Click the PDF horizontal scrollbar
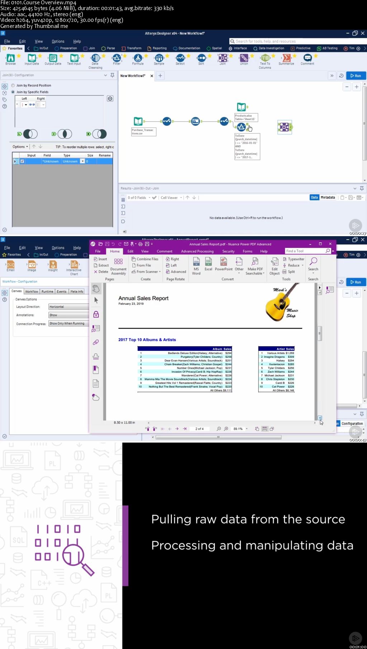 pyautogui.click(x=232, y=423)
